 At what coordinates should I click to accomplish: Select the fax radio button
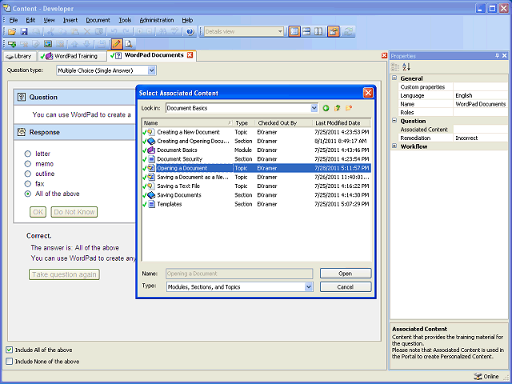pos(28,184)
